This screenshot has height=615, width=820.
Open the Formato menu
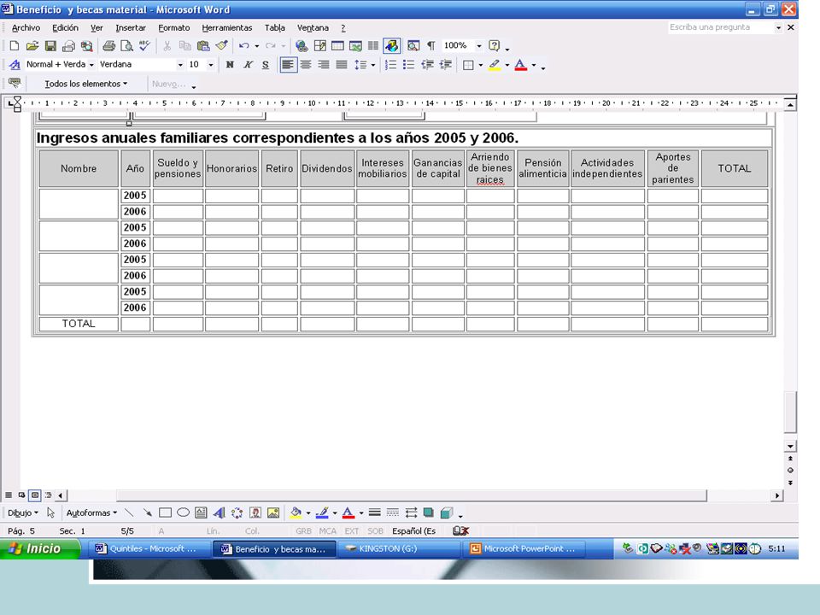point(174,27)
